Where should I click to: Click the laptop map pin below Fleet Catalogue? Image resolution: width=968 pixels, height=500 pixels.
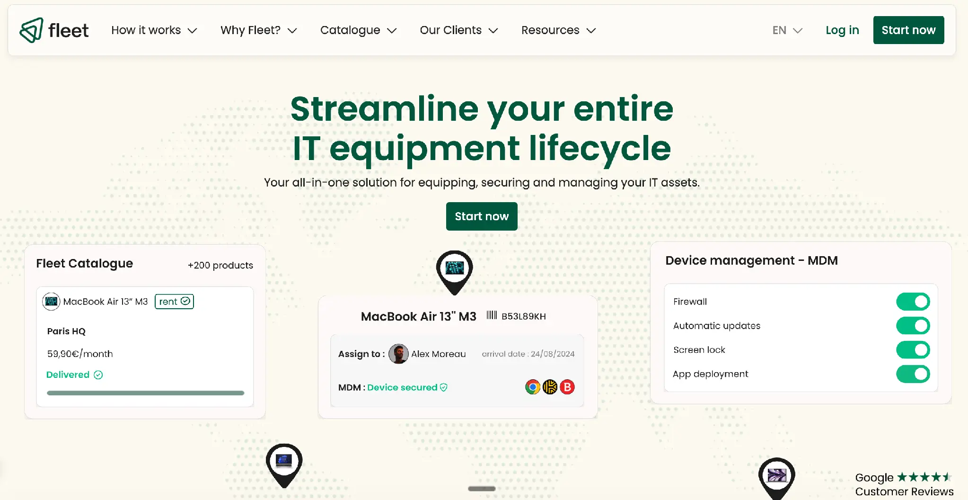pyautogui.click(x=284, y=465)
